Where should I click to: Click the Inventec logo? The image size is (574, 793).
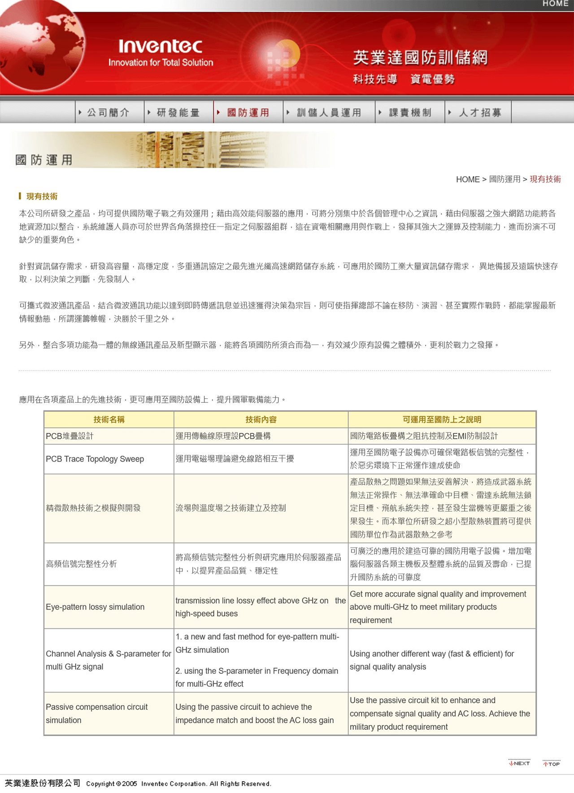coord(161,46)
